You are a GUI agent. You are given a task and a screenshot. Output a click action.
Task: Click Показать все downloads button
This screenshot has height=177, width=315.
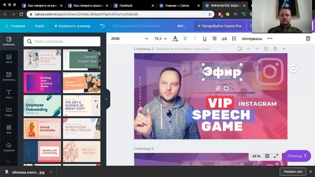coord(293,172)
